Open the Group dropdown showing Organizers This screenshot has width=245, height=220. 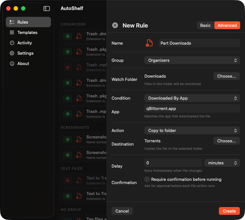pyautogui.click(x=192, y=60)
